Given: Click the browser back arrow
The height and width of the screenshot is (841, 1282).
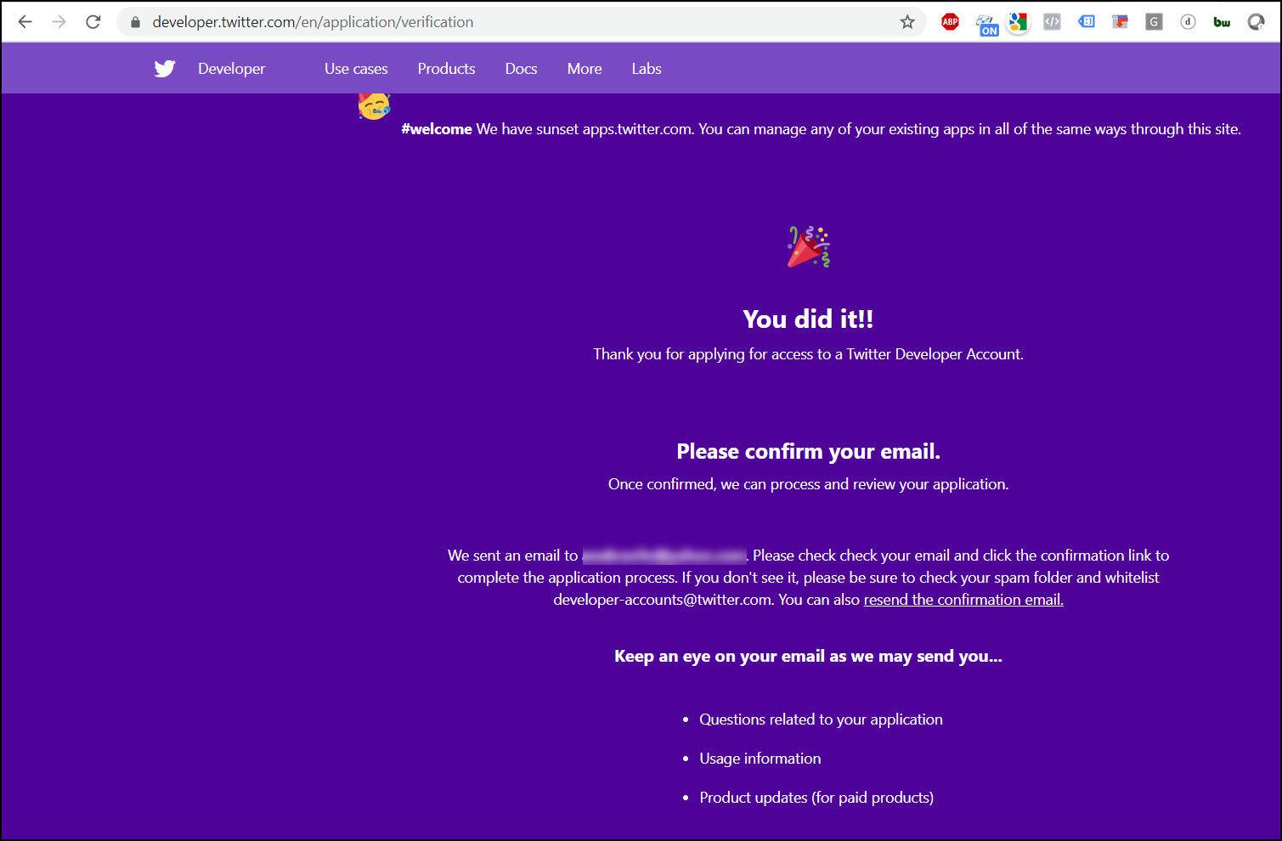Looking at the screenshot, I should click(25, 22).
